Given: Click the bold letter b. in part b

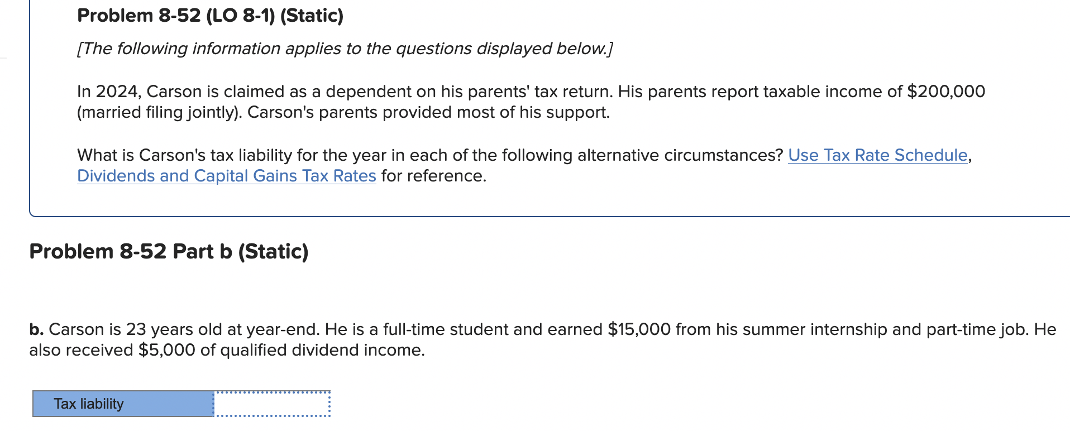Looking at the screenshot, I should 36,329.
